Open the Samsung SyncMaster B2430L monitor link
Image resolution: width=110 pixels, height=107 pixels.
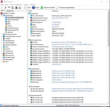72,82
